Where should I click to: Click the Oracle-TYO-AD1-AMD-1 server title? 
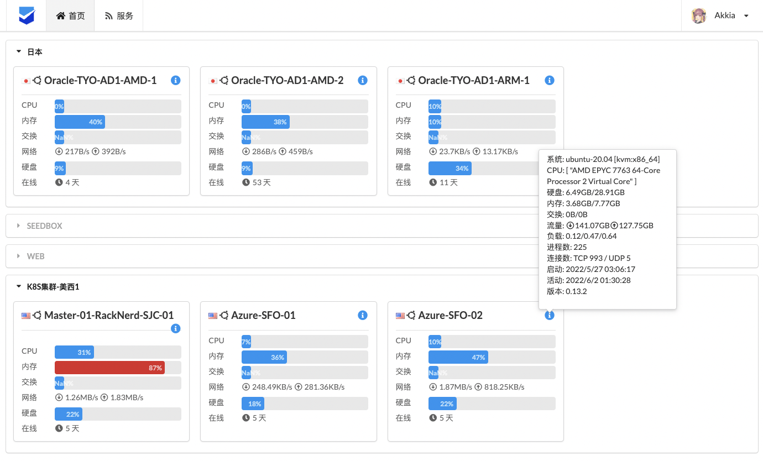pyautogui.click(x=100, y=80)
